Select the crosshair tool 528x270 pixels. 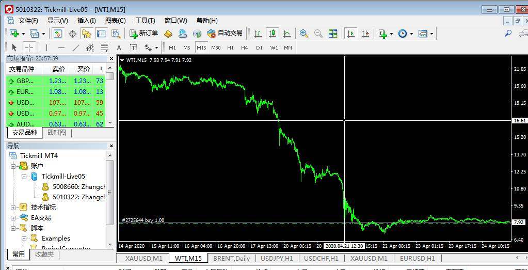(x=28, y=47)
